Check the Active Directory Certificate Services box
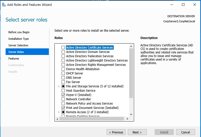The image size is (201, 137). [x=63, y=48]
